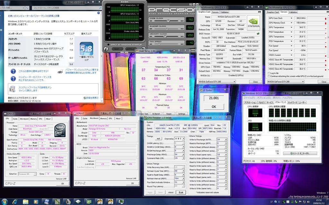Check Continue refreshing in background option

tap(269, 76)
